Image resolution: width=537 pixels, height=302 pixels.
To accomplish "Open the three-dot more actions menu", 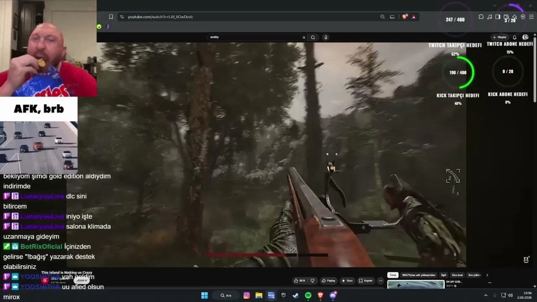I will point(381,281).
